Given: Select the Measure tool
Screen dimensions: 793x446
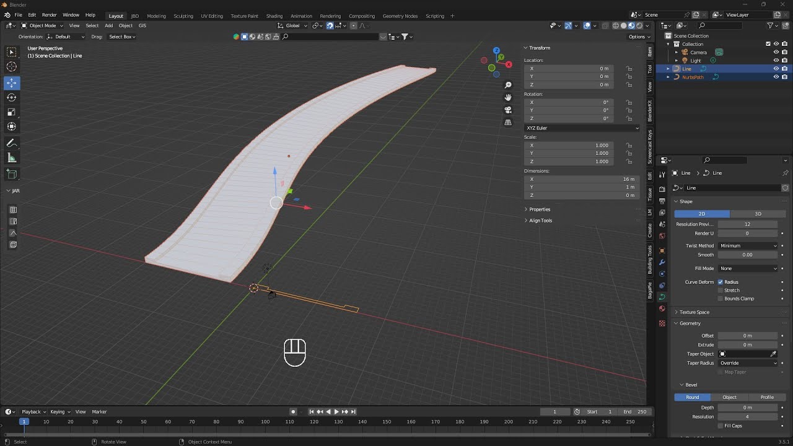Looking at the screenshot, I should pyautogui.click(x=12, y=158).
